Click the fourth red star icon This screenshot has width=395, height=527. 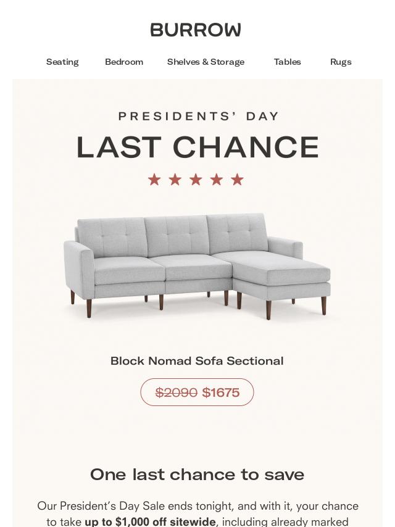[217, 180]
